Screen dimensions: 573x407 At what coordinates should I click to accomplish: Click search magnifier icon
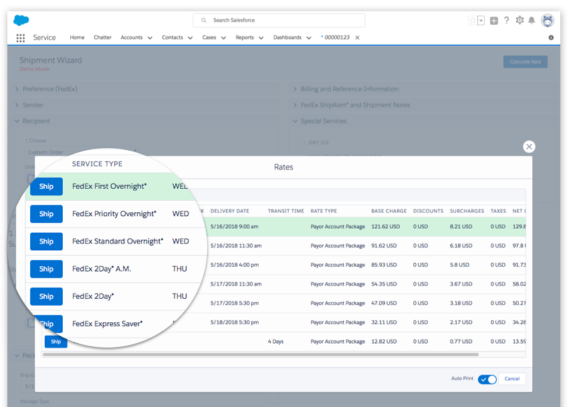coord(204,21)
